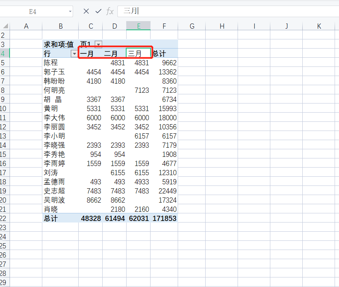
Task: Select column F header
Action: [x=164, y=26]
